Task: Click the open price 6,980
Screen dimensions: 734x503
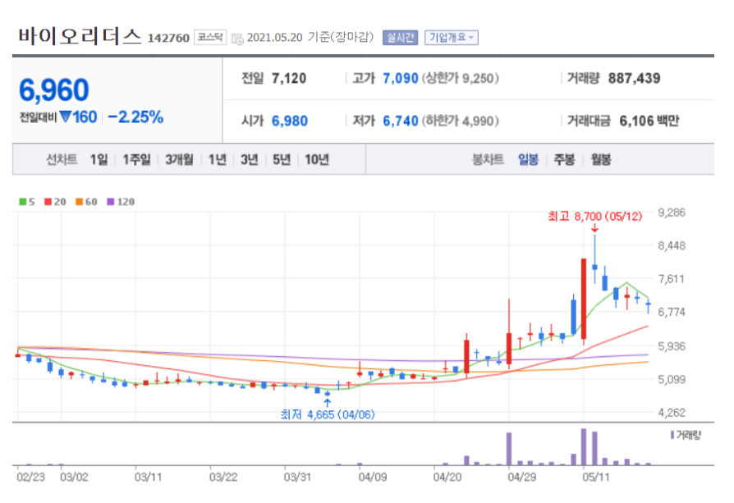Action: [x=289, y=121]
